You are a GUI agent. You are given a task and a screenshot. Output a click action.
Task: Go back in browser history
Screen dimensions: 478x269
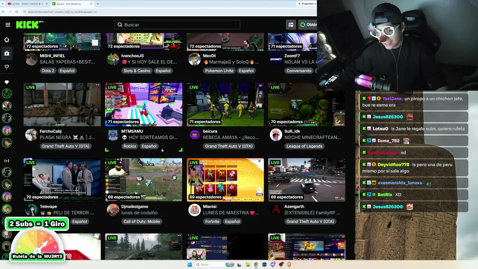pyautogui.click(x=3, y=12)
